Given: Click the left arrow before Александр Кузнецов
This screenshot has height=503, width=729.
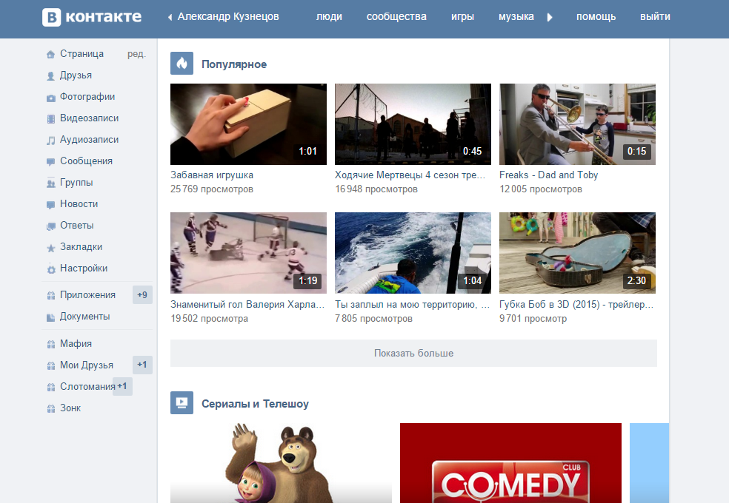Looking at the screenshot, I should [x=170, y=17].
